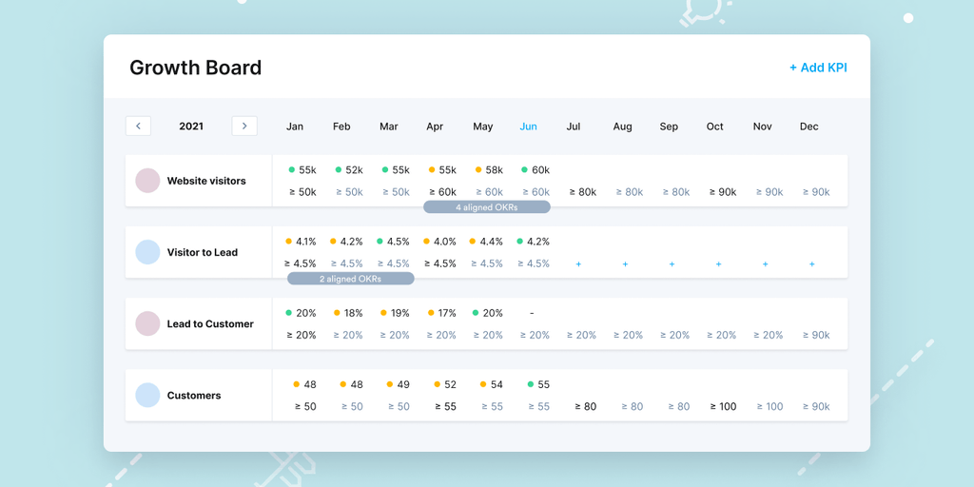
Task: Add Visitor to Lead target for August
Action: 625,264
